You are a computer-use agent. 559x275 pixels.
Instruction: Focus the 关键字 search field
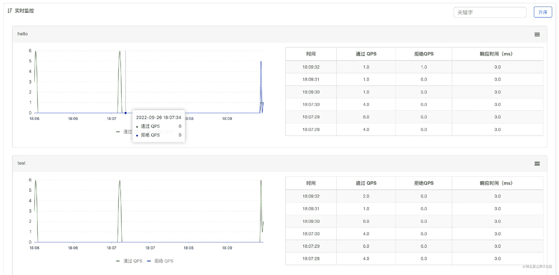point(490,12)
